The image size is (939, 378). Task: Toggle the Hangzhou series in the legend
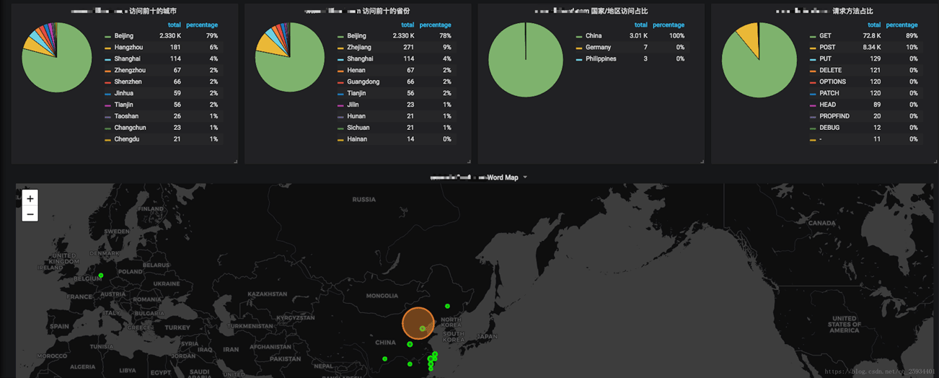[x=128, y=48]
